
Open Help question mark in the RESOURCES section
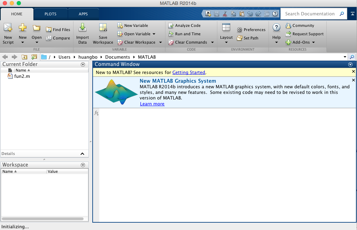click(x=277, y=28)
